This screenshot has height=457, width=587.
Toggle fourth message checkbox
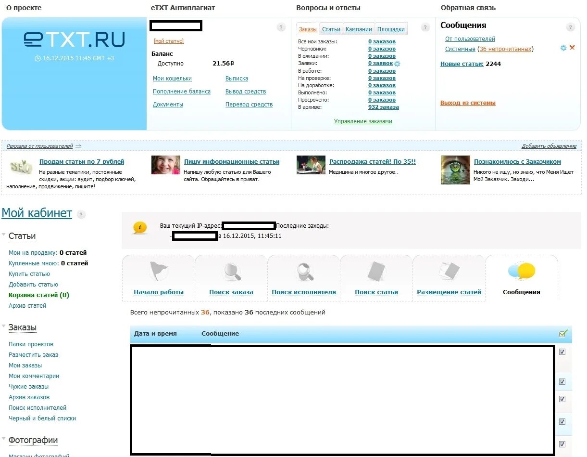(x=562, y=422)
